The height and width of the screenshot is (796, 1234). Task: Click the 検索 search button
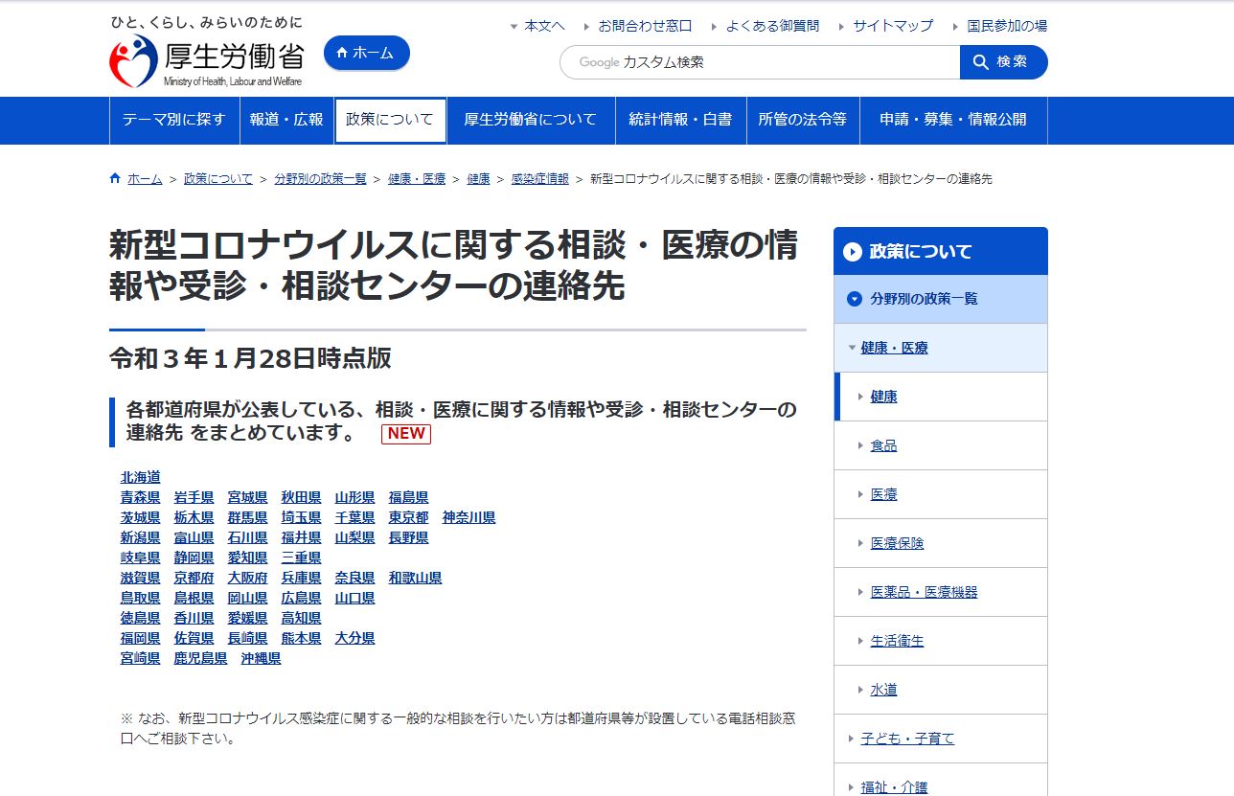point(1003,62)
